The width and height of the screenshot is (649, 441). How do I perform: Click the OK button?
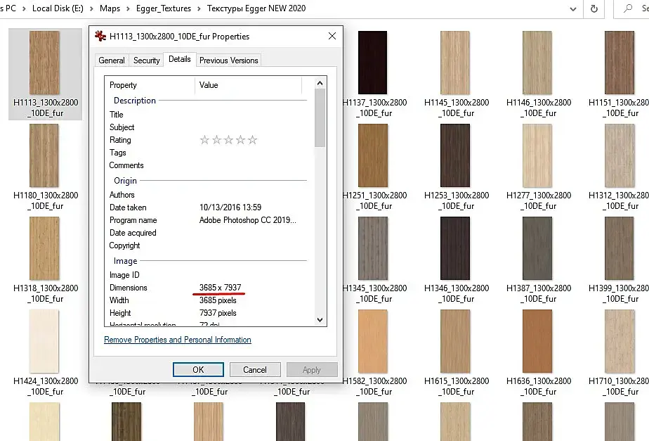click(x=198, y=370)
